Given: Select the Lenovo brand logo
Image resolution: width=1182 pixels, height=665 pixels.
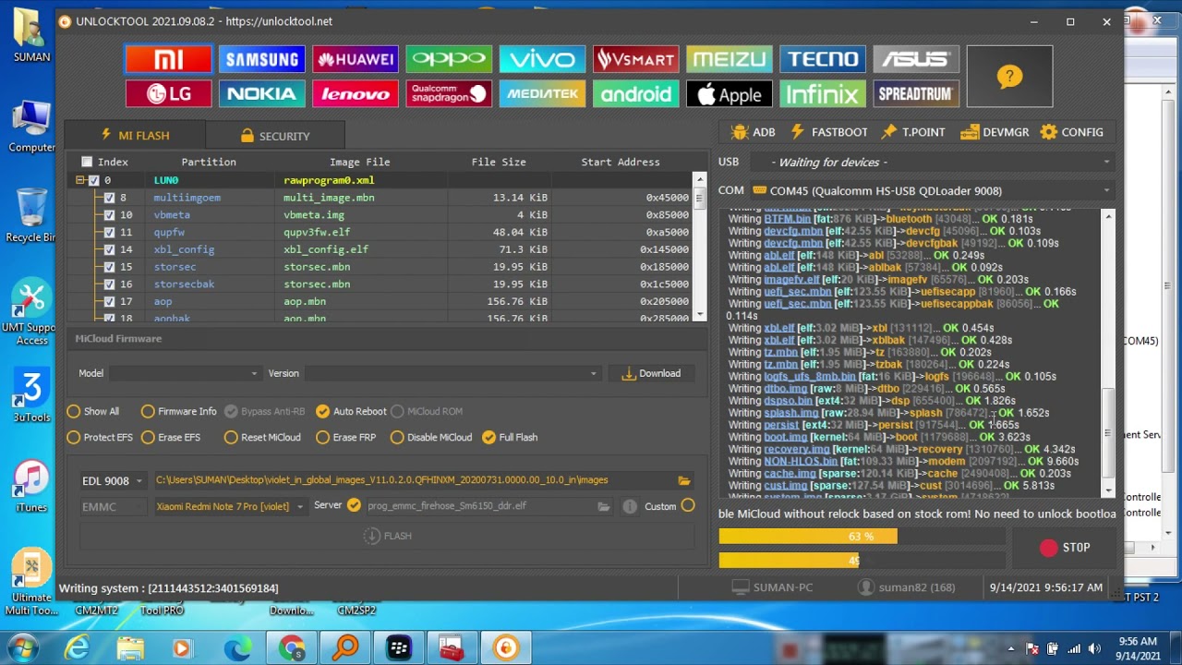Looking at the screenshot, I should (356, 94).
